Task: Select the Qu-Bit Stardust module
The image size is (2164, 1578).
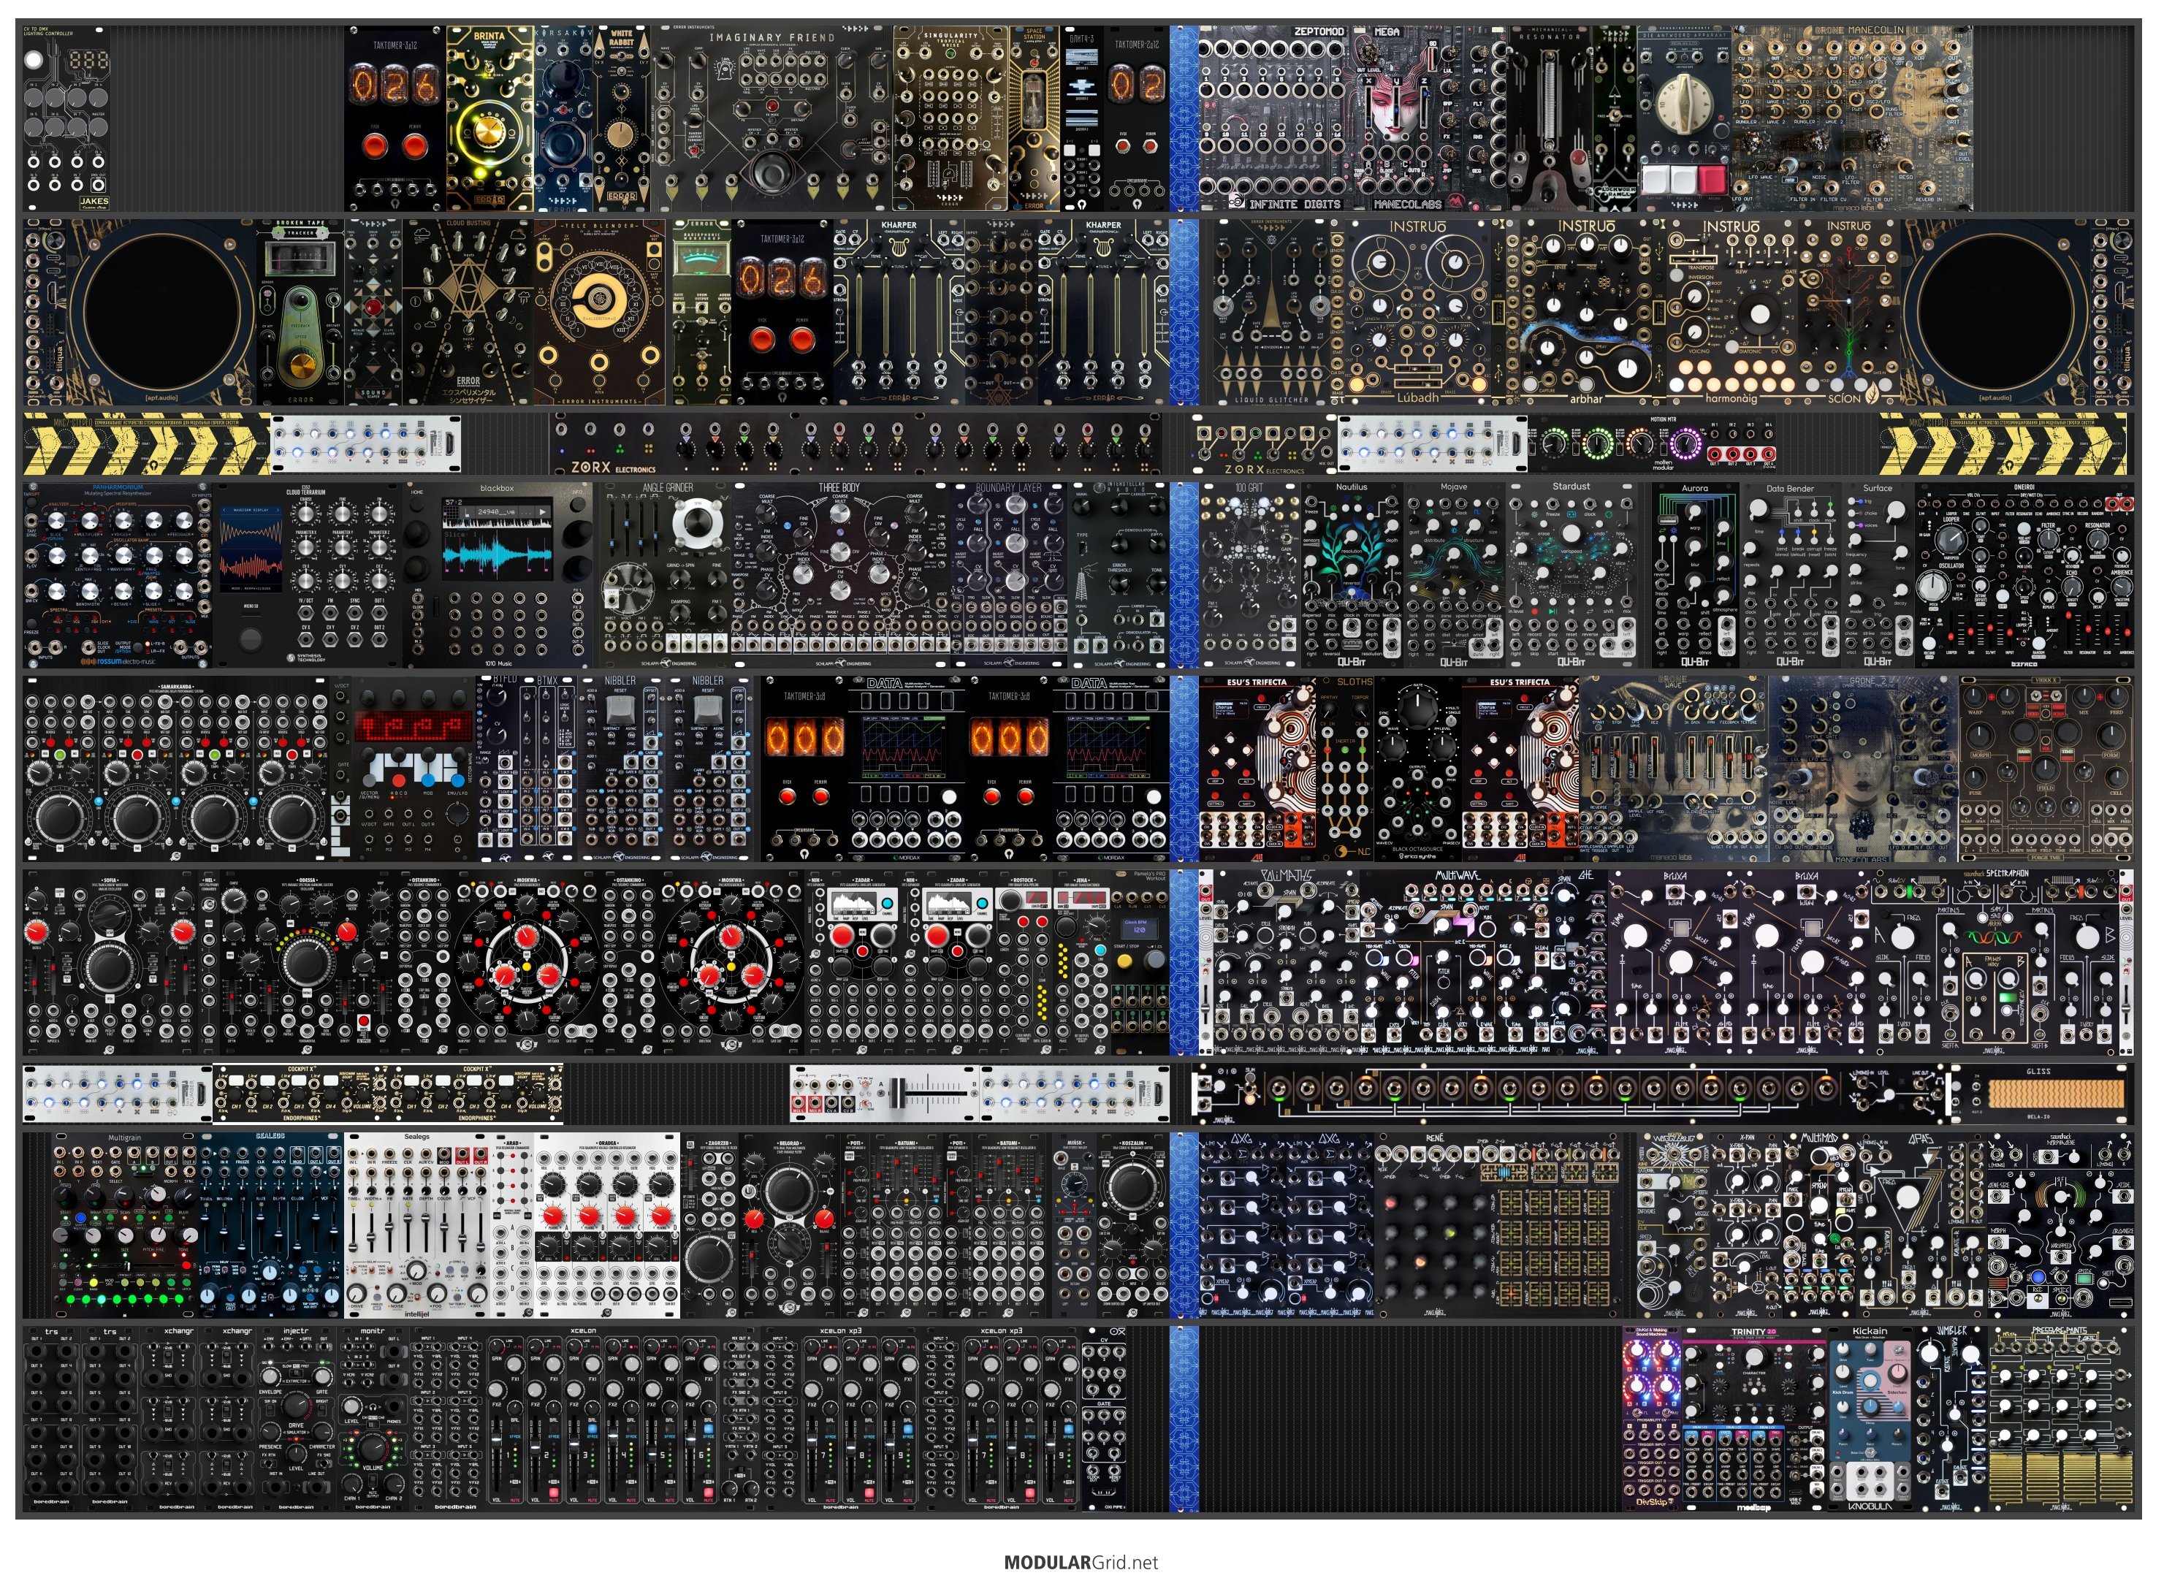Action: pyautogui.click(x=1572, y=575)
